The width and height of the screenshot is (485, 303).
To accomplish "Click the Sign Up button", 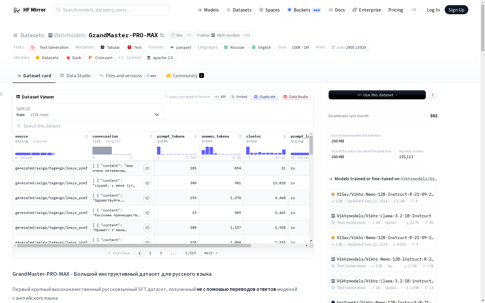I will 456,10.
